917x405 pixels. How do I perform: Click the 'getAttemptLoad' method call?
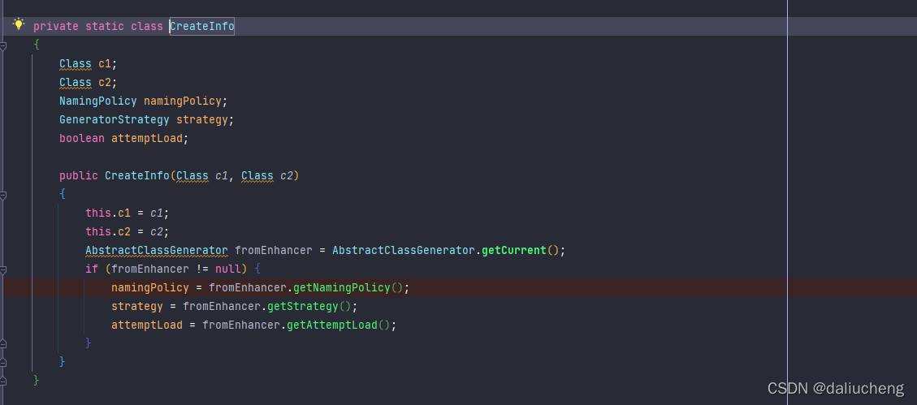(332, 325)
